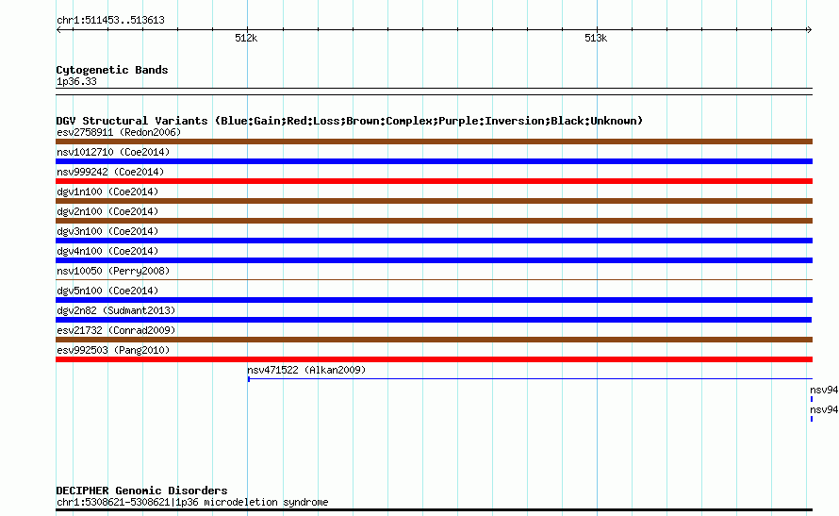This screenshot has width=839, height=516.
Task: Click the right arrow end of ruler
Action: 809,30
